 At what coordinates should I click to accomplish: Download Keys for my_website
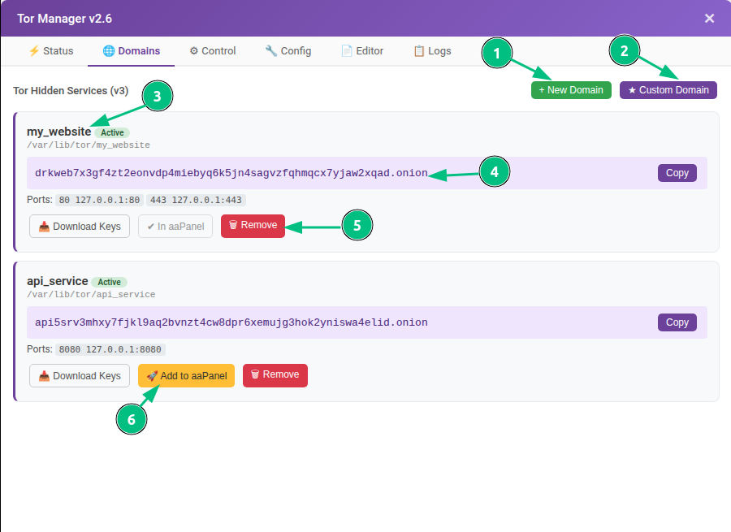pos(80,226)
